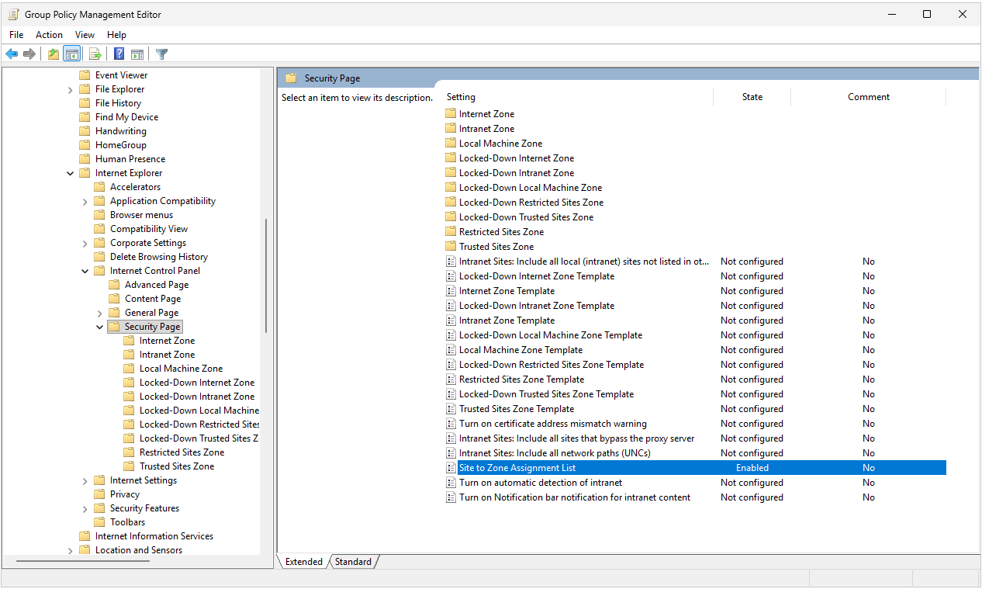Click folder icon next to Event Viewer
This screenshot has height=589, width=982.
(x=85, y=75)
